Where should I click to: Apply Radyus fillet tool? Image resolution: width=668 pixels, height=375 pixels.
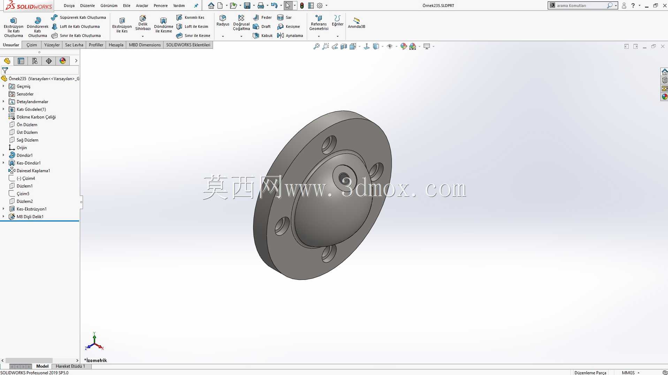click(x=223, y=21)
